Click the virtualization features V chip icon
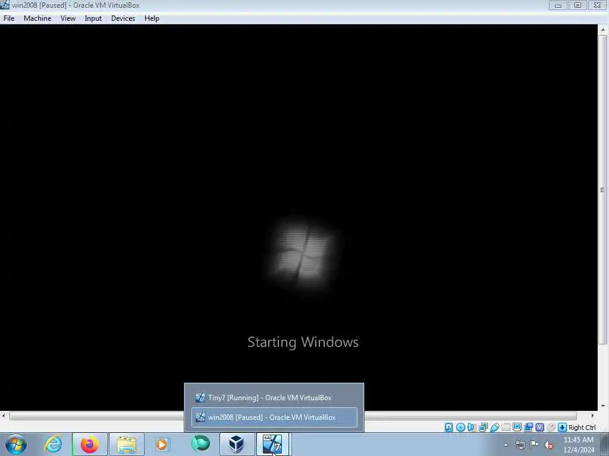 pos(539,427)
